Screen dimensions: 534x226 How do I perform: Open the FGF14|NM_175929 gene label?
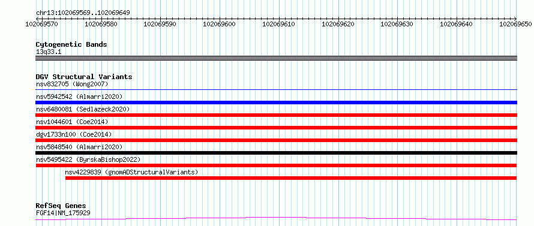[x=63, y=213]
